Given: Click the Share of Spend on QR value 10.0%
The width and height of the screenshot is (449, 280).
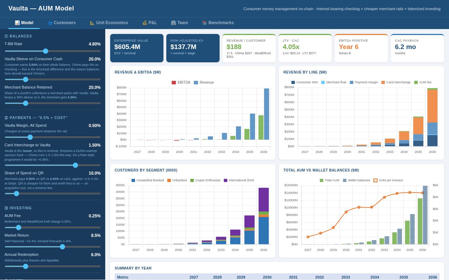Looking at the screenshot, I should click(95, 173).
